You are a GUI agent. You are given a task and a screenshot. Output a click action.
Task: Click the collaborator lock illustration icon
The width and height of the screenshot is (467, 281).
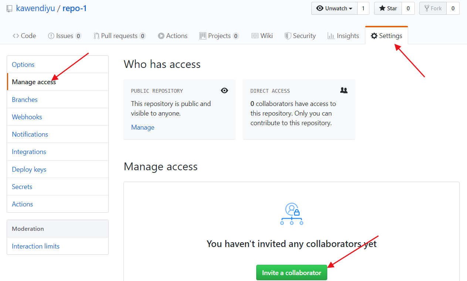(292, 214)
